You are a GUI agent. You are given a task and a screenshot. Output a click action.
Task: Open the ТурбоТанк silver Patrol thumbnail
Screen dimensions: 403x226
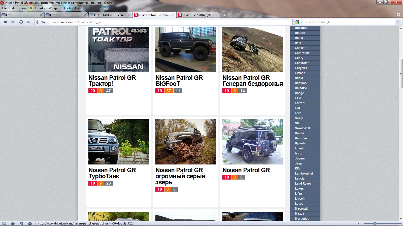tap(119, 142)
